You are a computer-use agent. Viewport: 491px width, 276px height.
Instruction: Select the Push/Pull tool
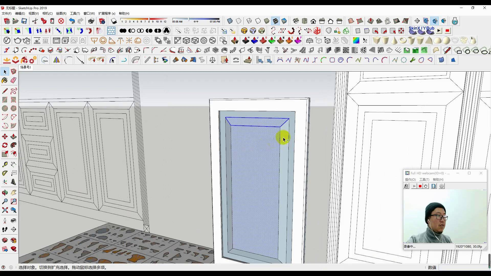[x=14, y=136]
